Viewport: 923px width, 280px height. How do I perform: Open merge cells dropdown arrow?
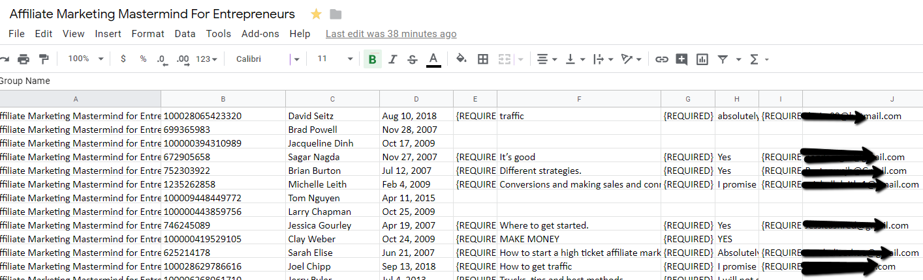point(520,59)
